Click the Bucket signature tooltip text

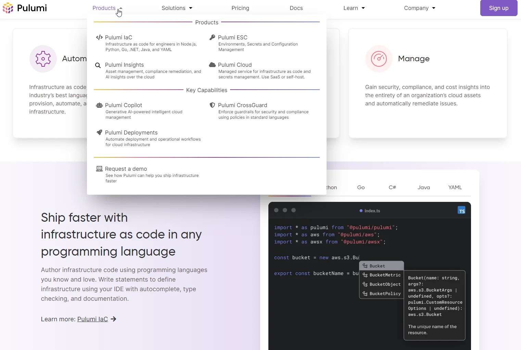(x=435, y=296)
